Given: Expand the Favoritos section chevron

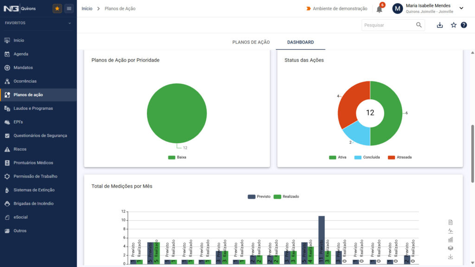Looking at the screenshot, I should click(x=70, y=23).
